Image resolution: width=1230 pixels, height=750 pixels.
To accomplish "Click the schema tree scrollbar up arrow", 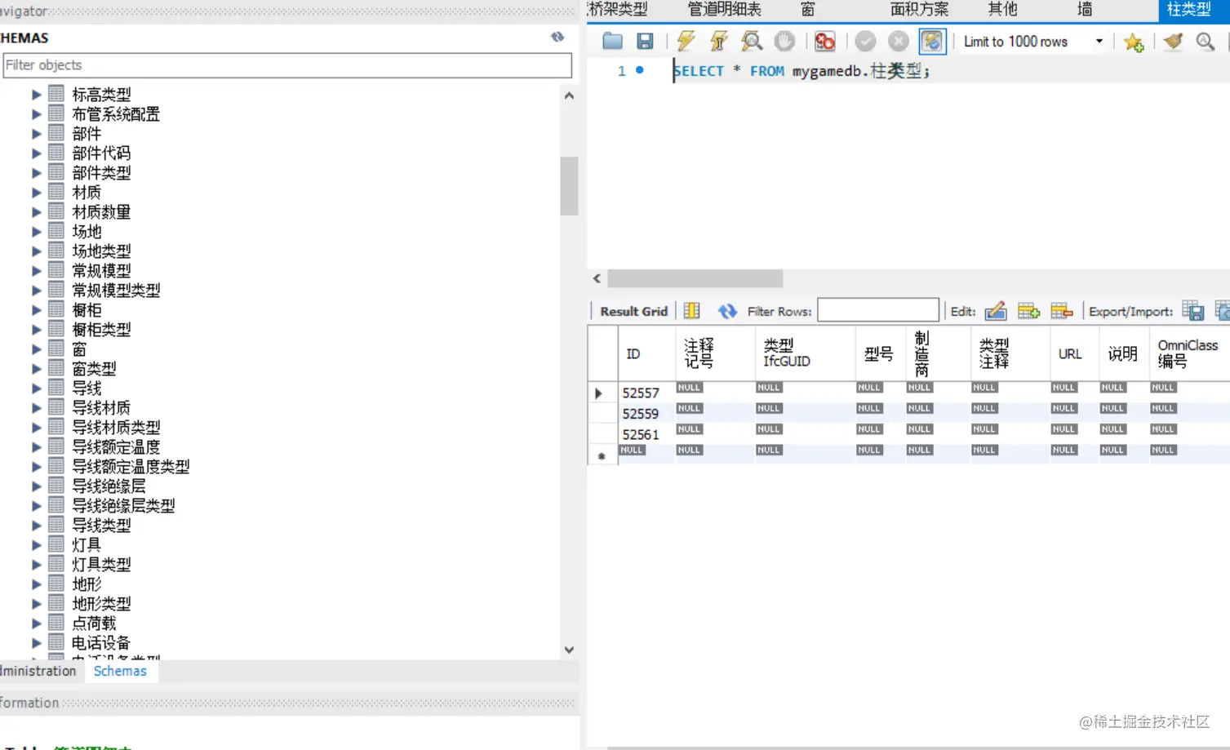I will pos(569,95).
